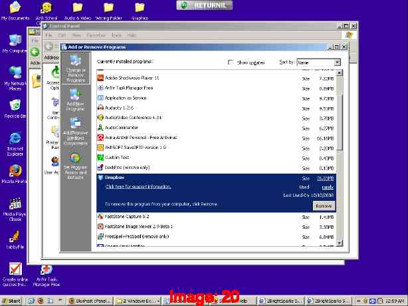Click the Dropbox program icon
The image size is (408, 306).
100,178
